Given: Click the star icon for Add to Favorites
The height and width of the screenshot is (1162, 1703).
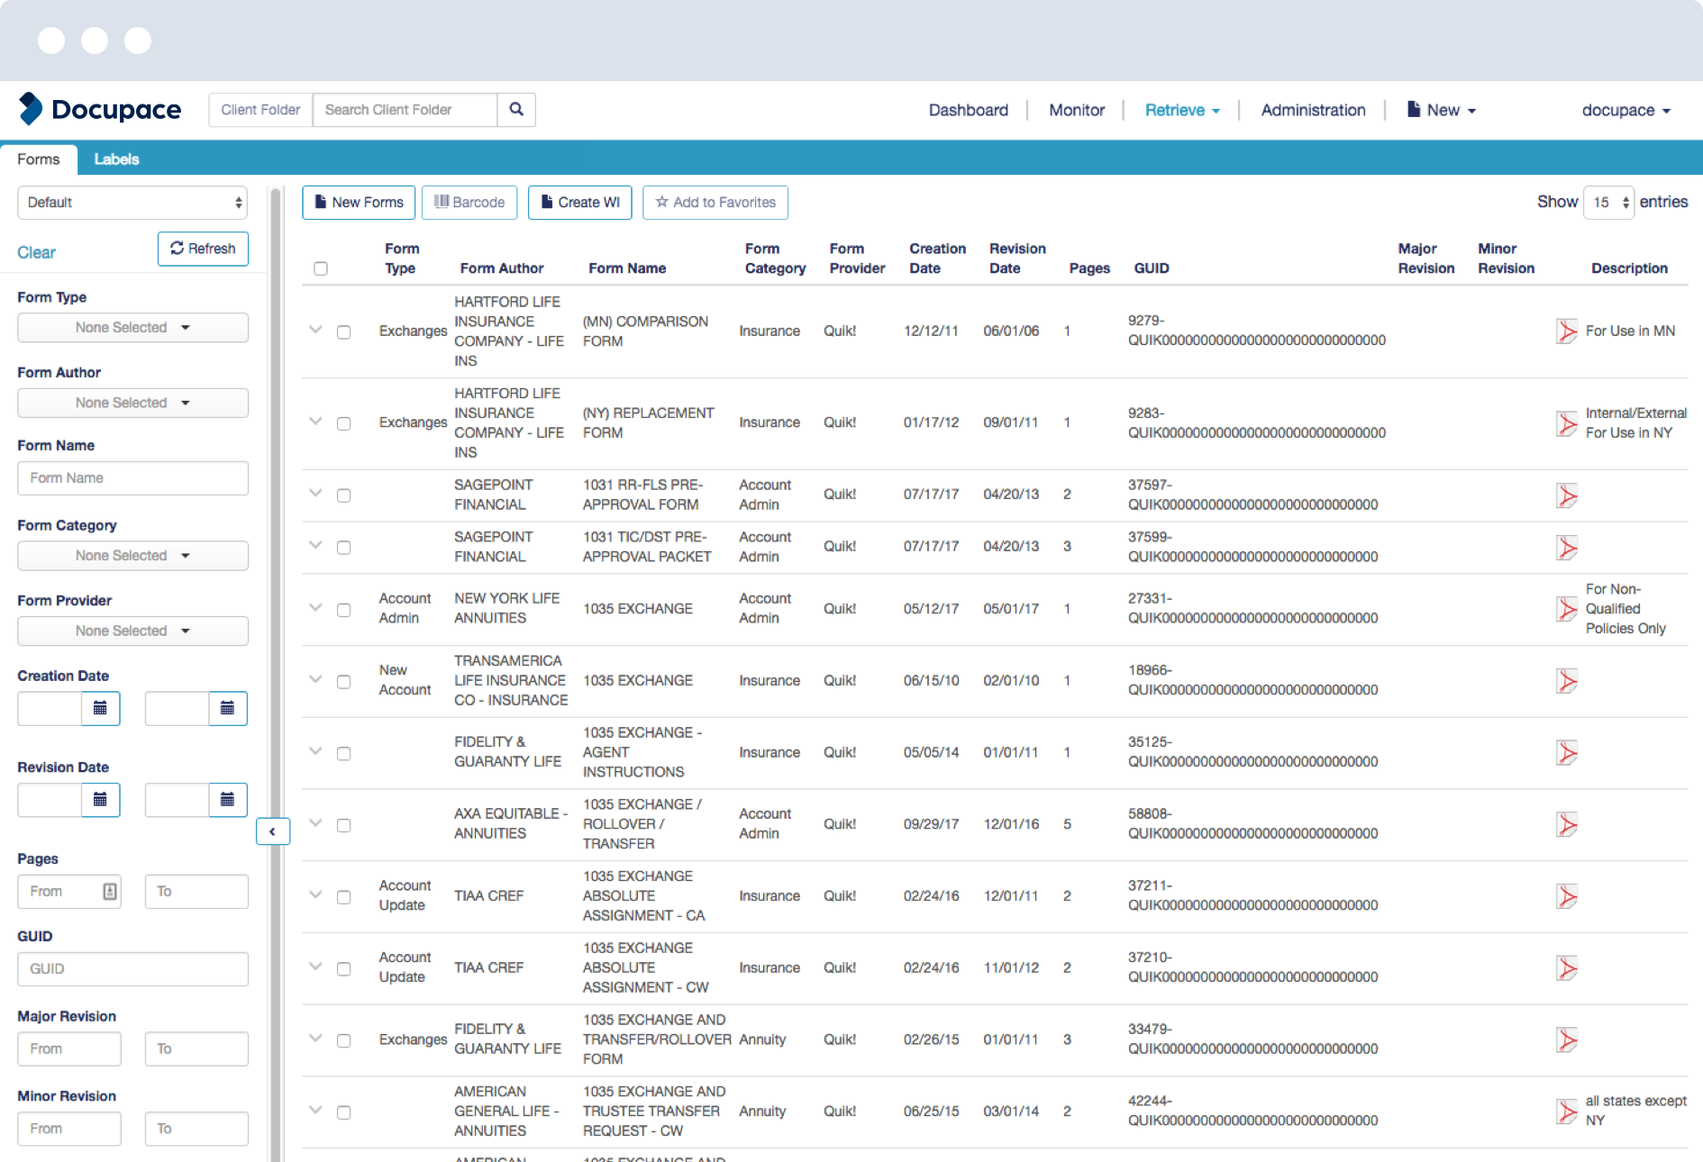Looking at the screenshot, I should pos(662,202).
